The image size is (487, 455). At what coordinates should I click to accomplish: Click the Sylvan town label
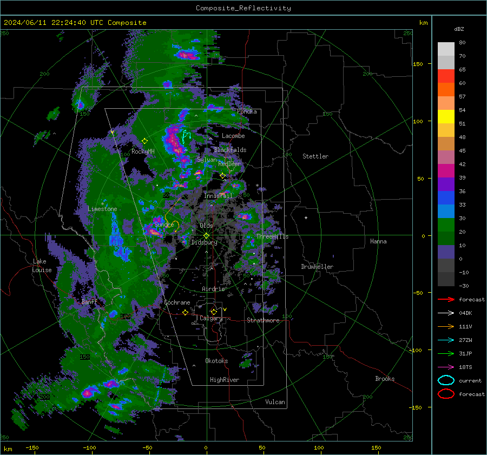pyautogui.click(x=207, y=160)
